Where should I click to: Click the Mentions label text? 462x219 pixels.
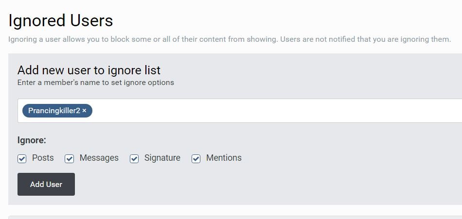tap(224, 158)
